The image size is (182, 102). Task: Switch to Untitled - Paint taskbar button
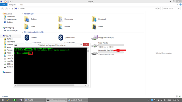78,100
